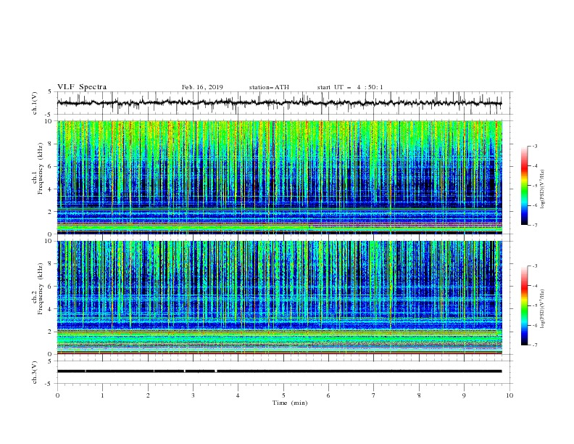Click the "10" frequency tick of ch.1 spectrogram
The image size is (574, 444).
[49, 121]
